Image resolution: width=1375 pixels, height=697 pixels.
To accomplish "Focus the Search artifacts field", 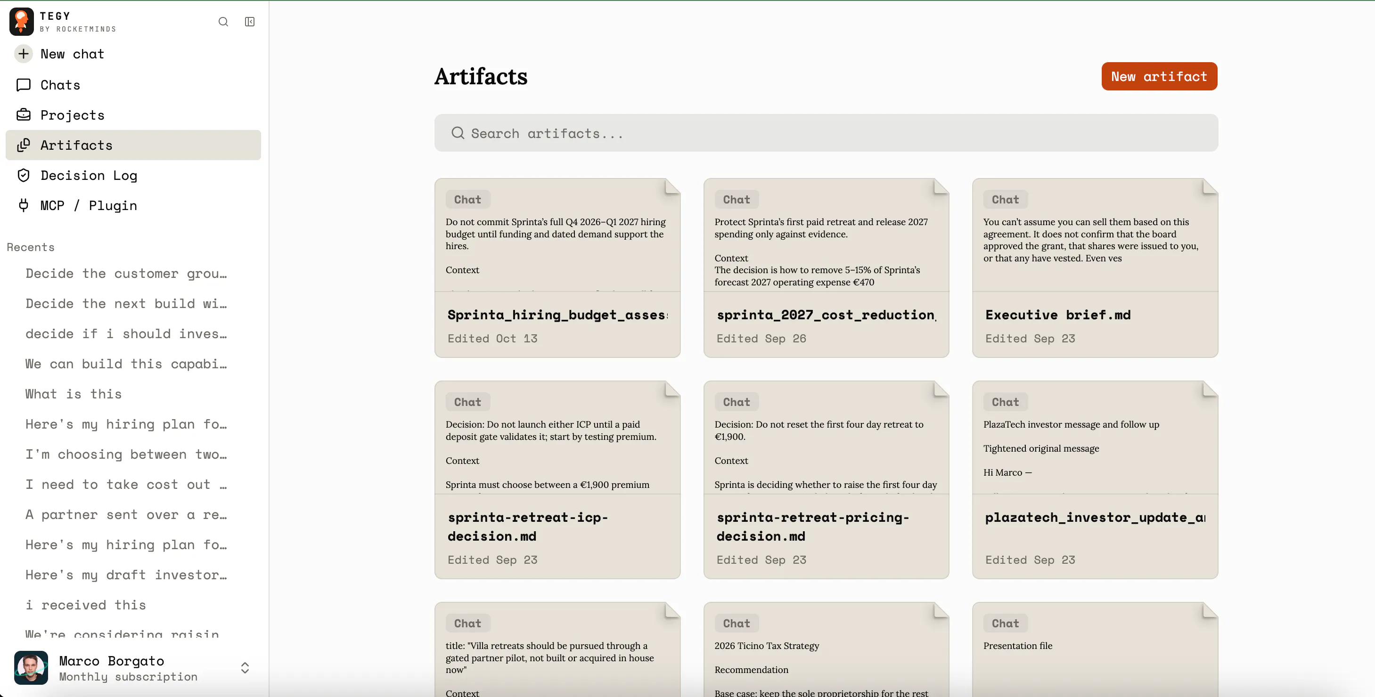I will pos(826,133).
